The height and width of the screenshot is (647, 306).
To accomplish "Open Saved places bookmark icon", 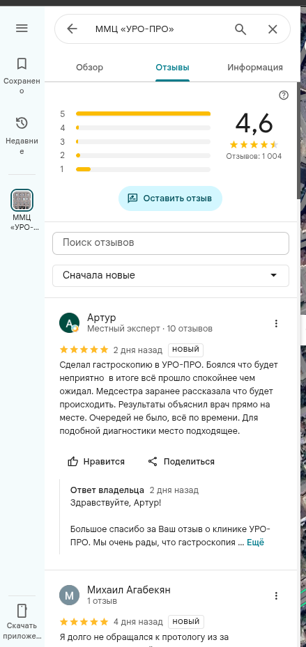I will [x=22, y=63].
